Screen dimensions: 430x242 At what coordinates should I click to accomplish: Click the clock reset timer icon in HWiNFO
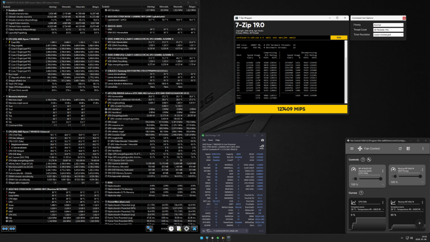point(171,229)
